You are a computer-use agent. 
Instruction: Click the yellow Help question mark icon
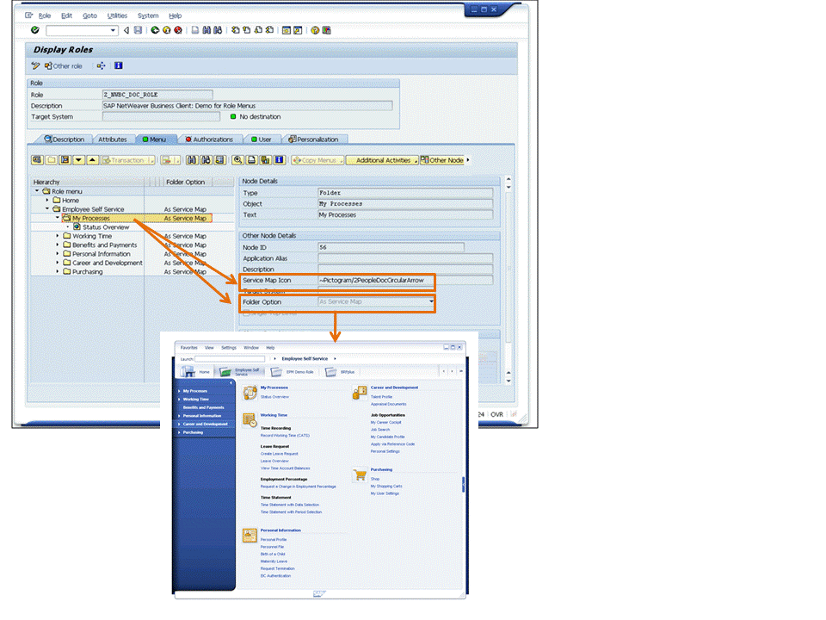315,30
